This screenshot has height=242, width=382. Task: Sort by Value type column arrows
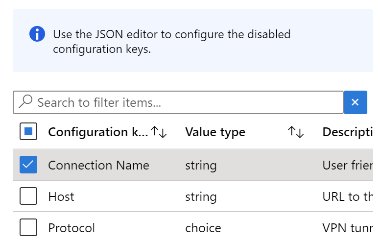pos(296,132)
